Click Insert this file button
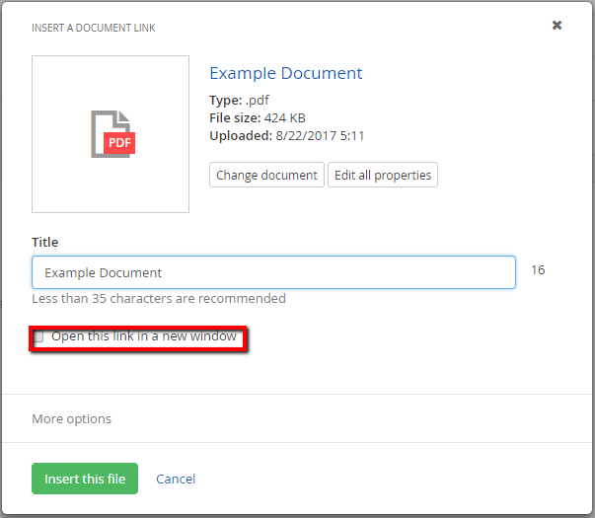This screenshot has width=595, height=518. (85, 479)
